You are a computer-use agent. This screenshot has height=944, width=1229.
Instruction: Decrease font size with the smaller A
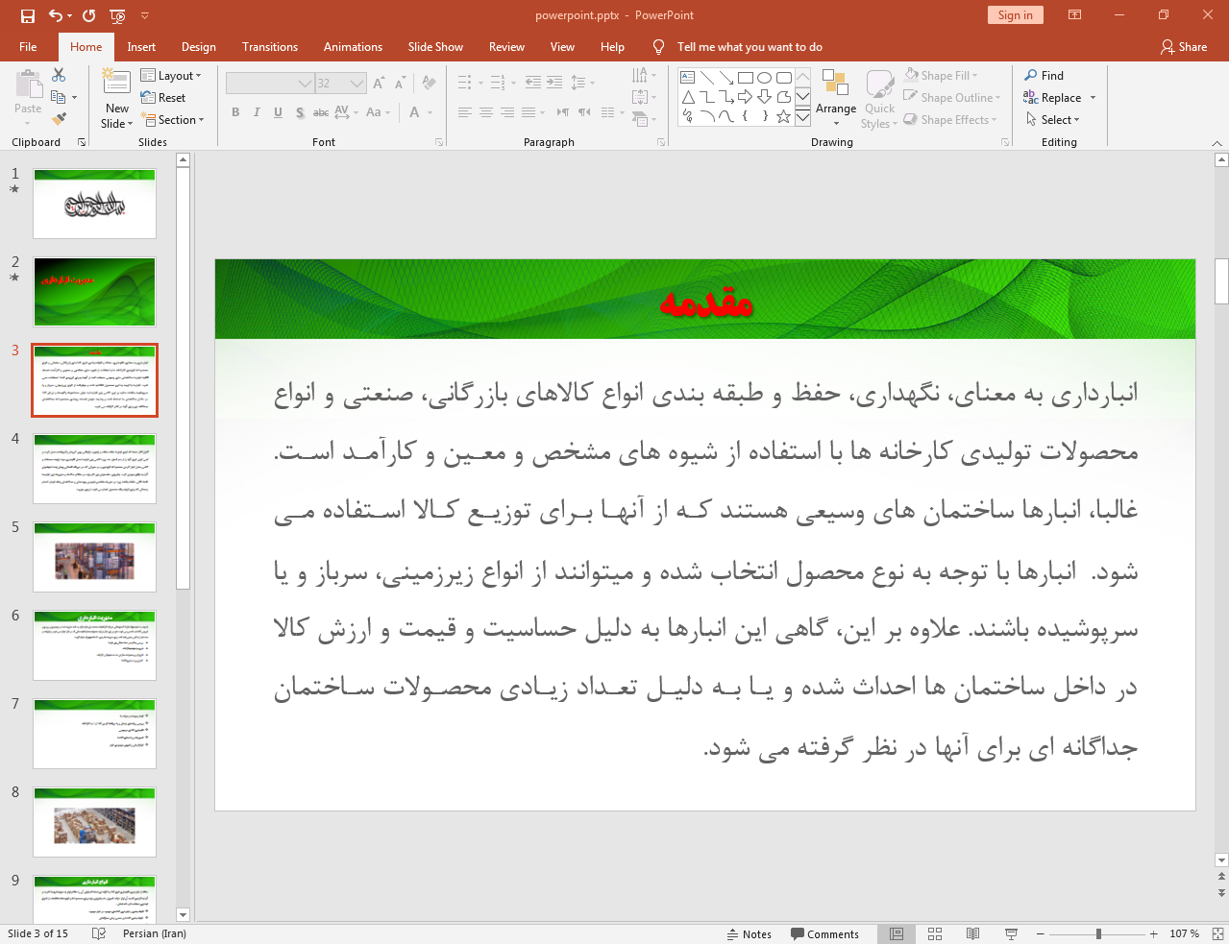(x=400, y=84)
